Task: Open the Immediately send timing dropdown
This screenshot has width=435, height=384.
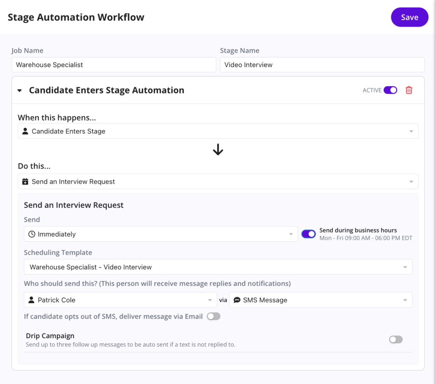Action: click(161, 234)
